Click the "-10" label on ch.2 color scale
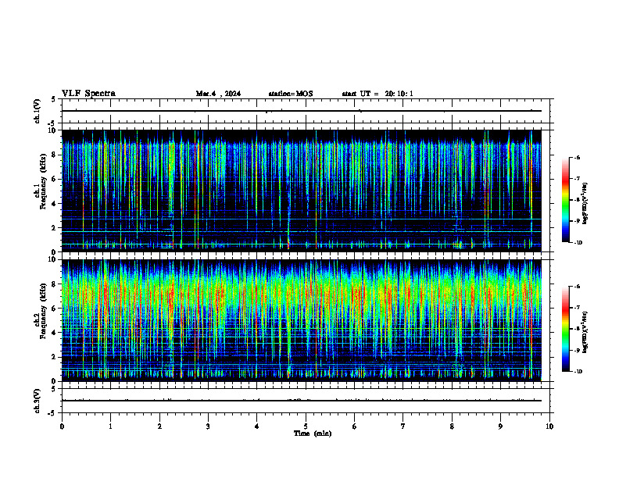This screenshot has width=619, height=478. click(578, 372)
